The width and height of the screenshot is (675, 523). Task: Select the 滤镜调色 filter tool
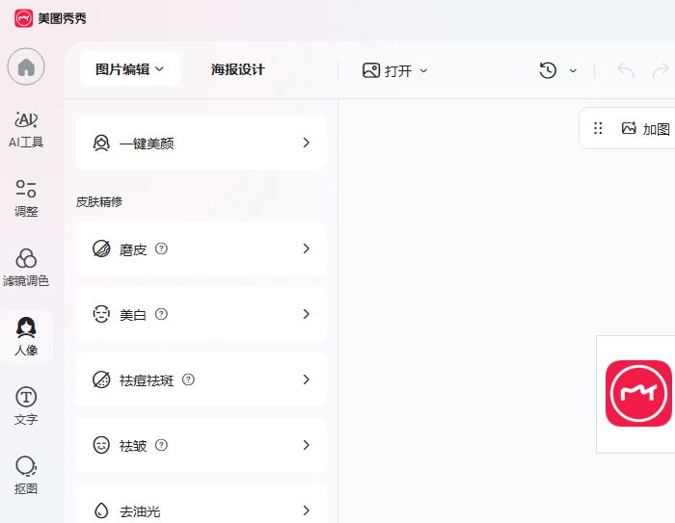point(26,268)
